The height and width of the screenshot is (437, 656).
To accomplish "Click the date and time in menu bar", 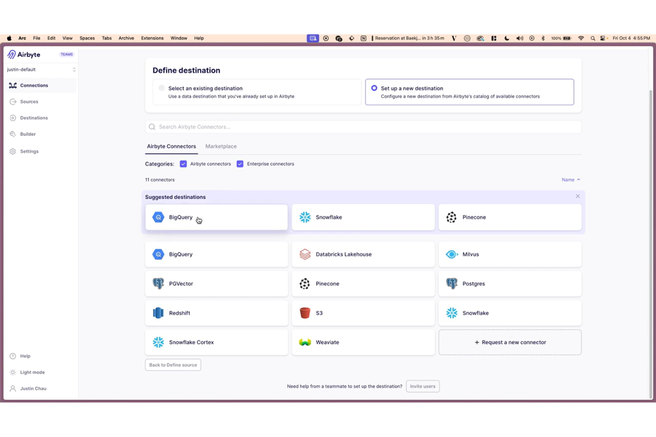I will point(631,38).
